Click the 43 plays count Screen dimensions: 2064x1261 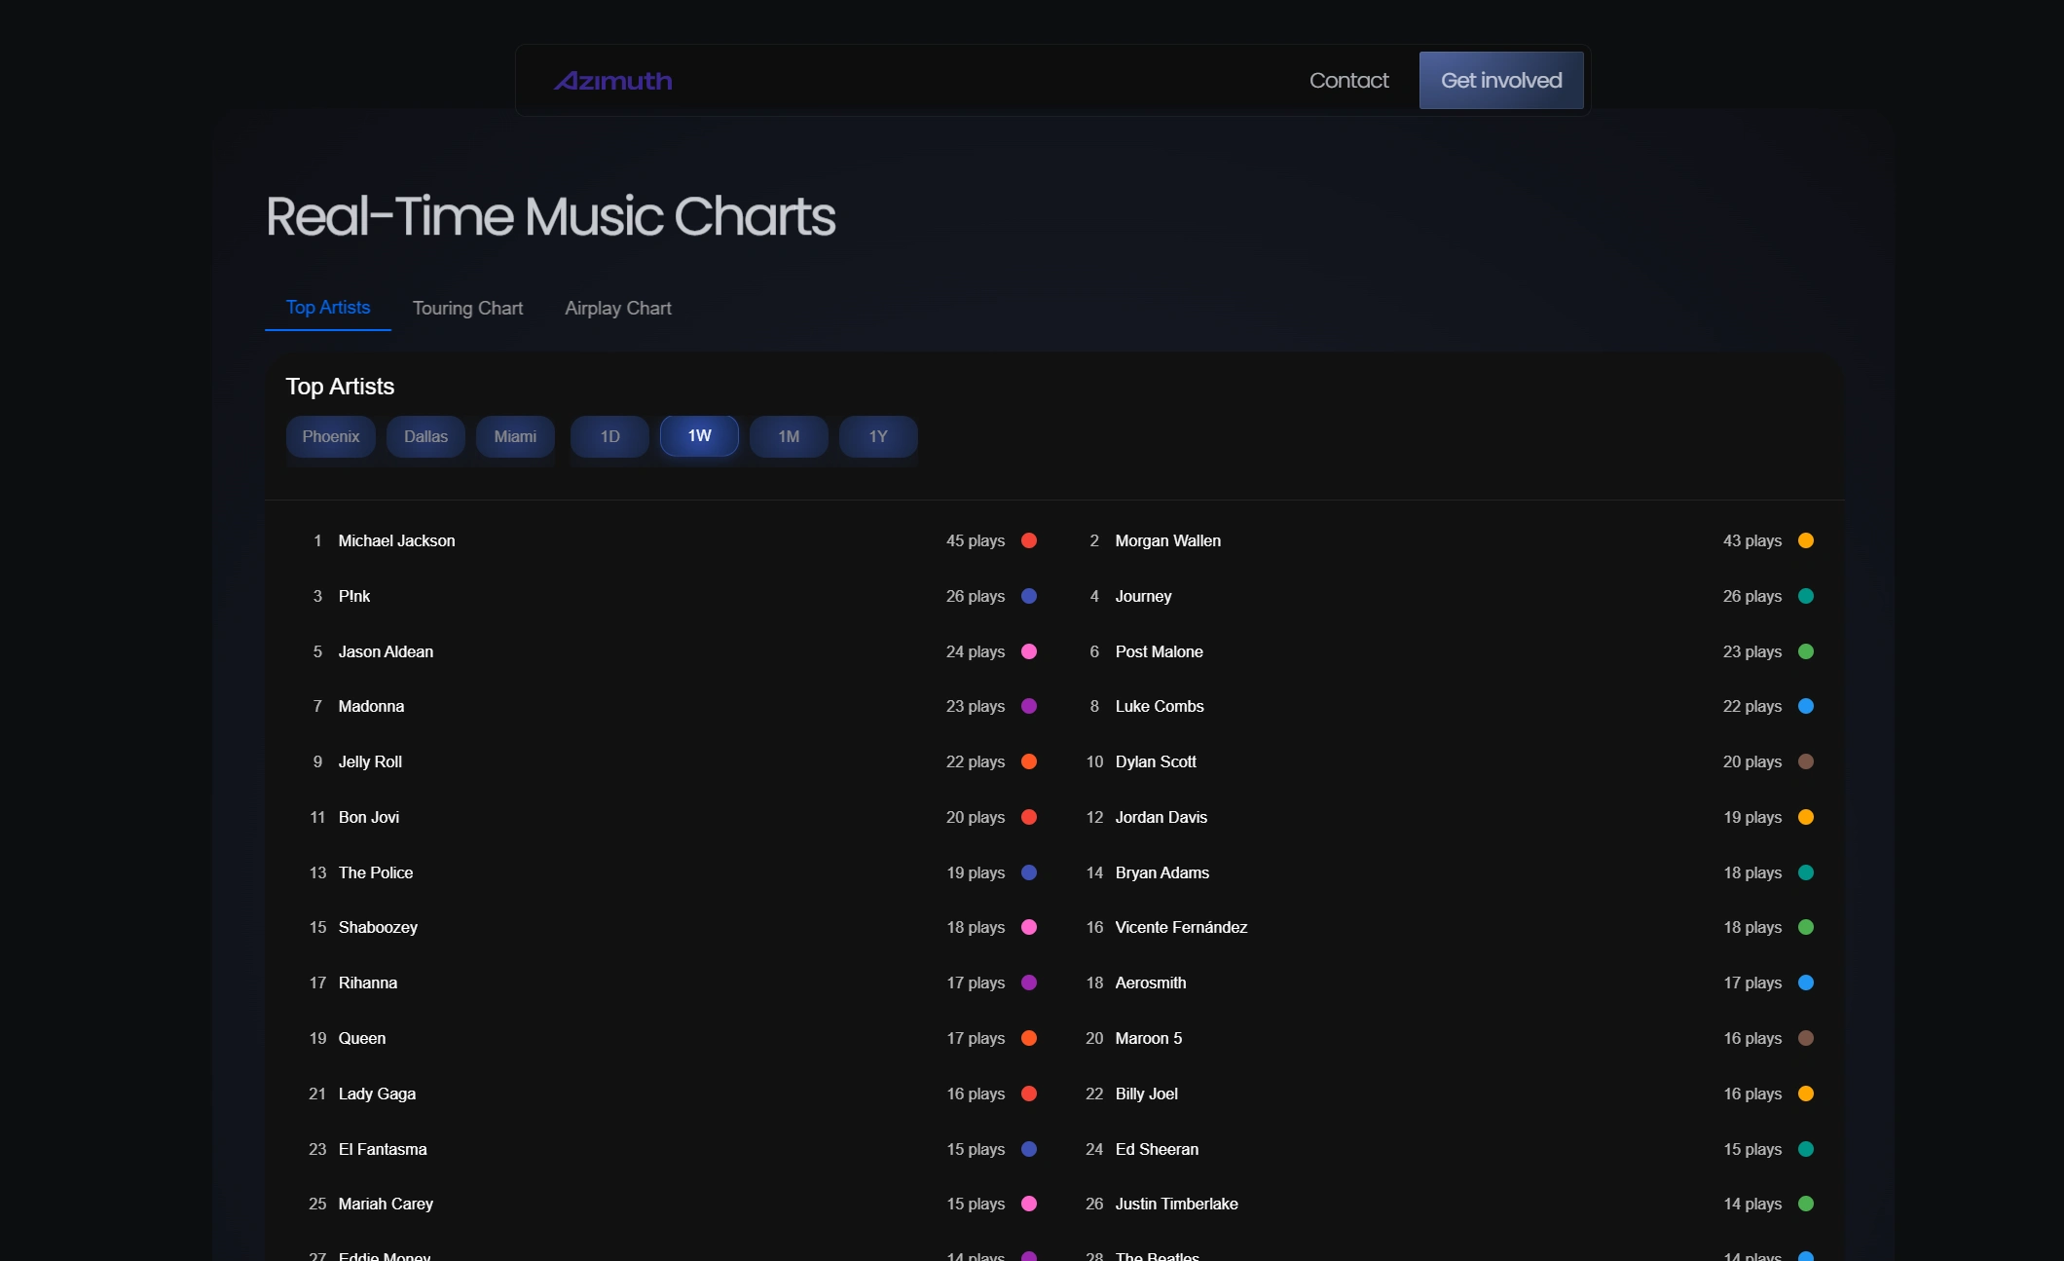click(x=1752, y=540)
